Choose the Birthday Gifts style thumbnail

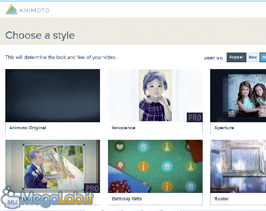click(155, 166)
